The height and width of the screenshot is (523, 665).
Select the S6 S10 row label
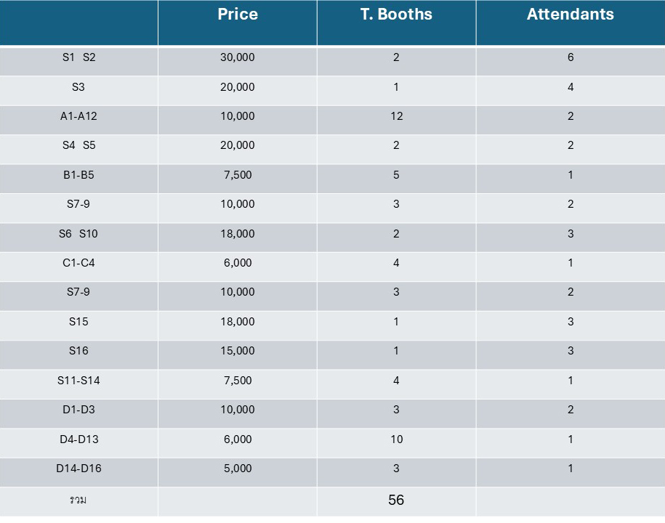(78, 233)
